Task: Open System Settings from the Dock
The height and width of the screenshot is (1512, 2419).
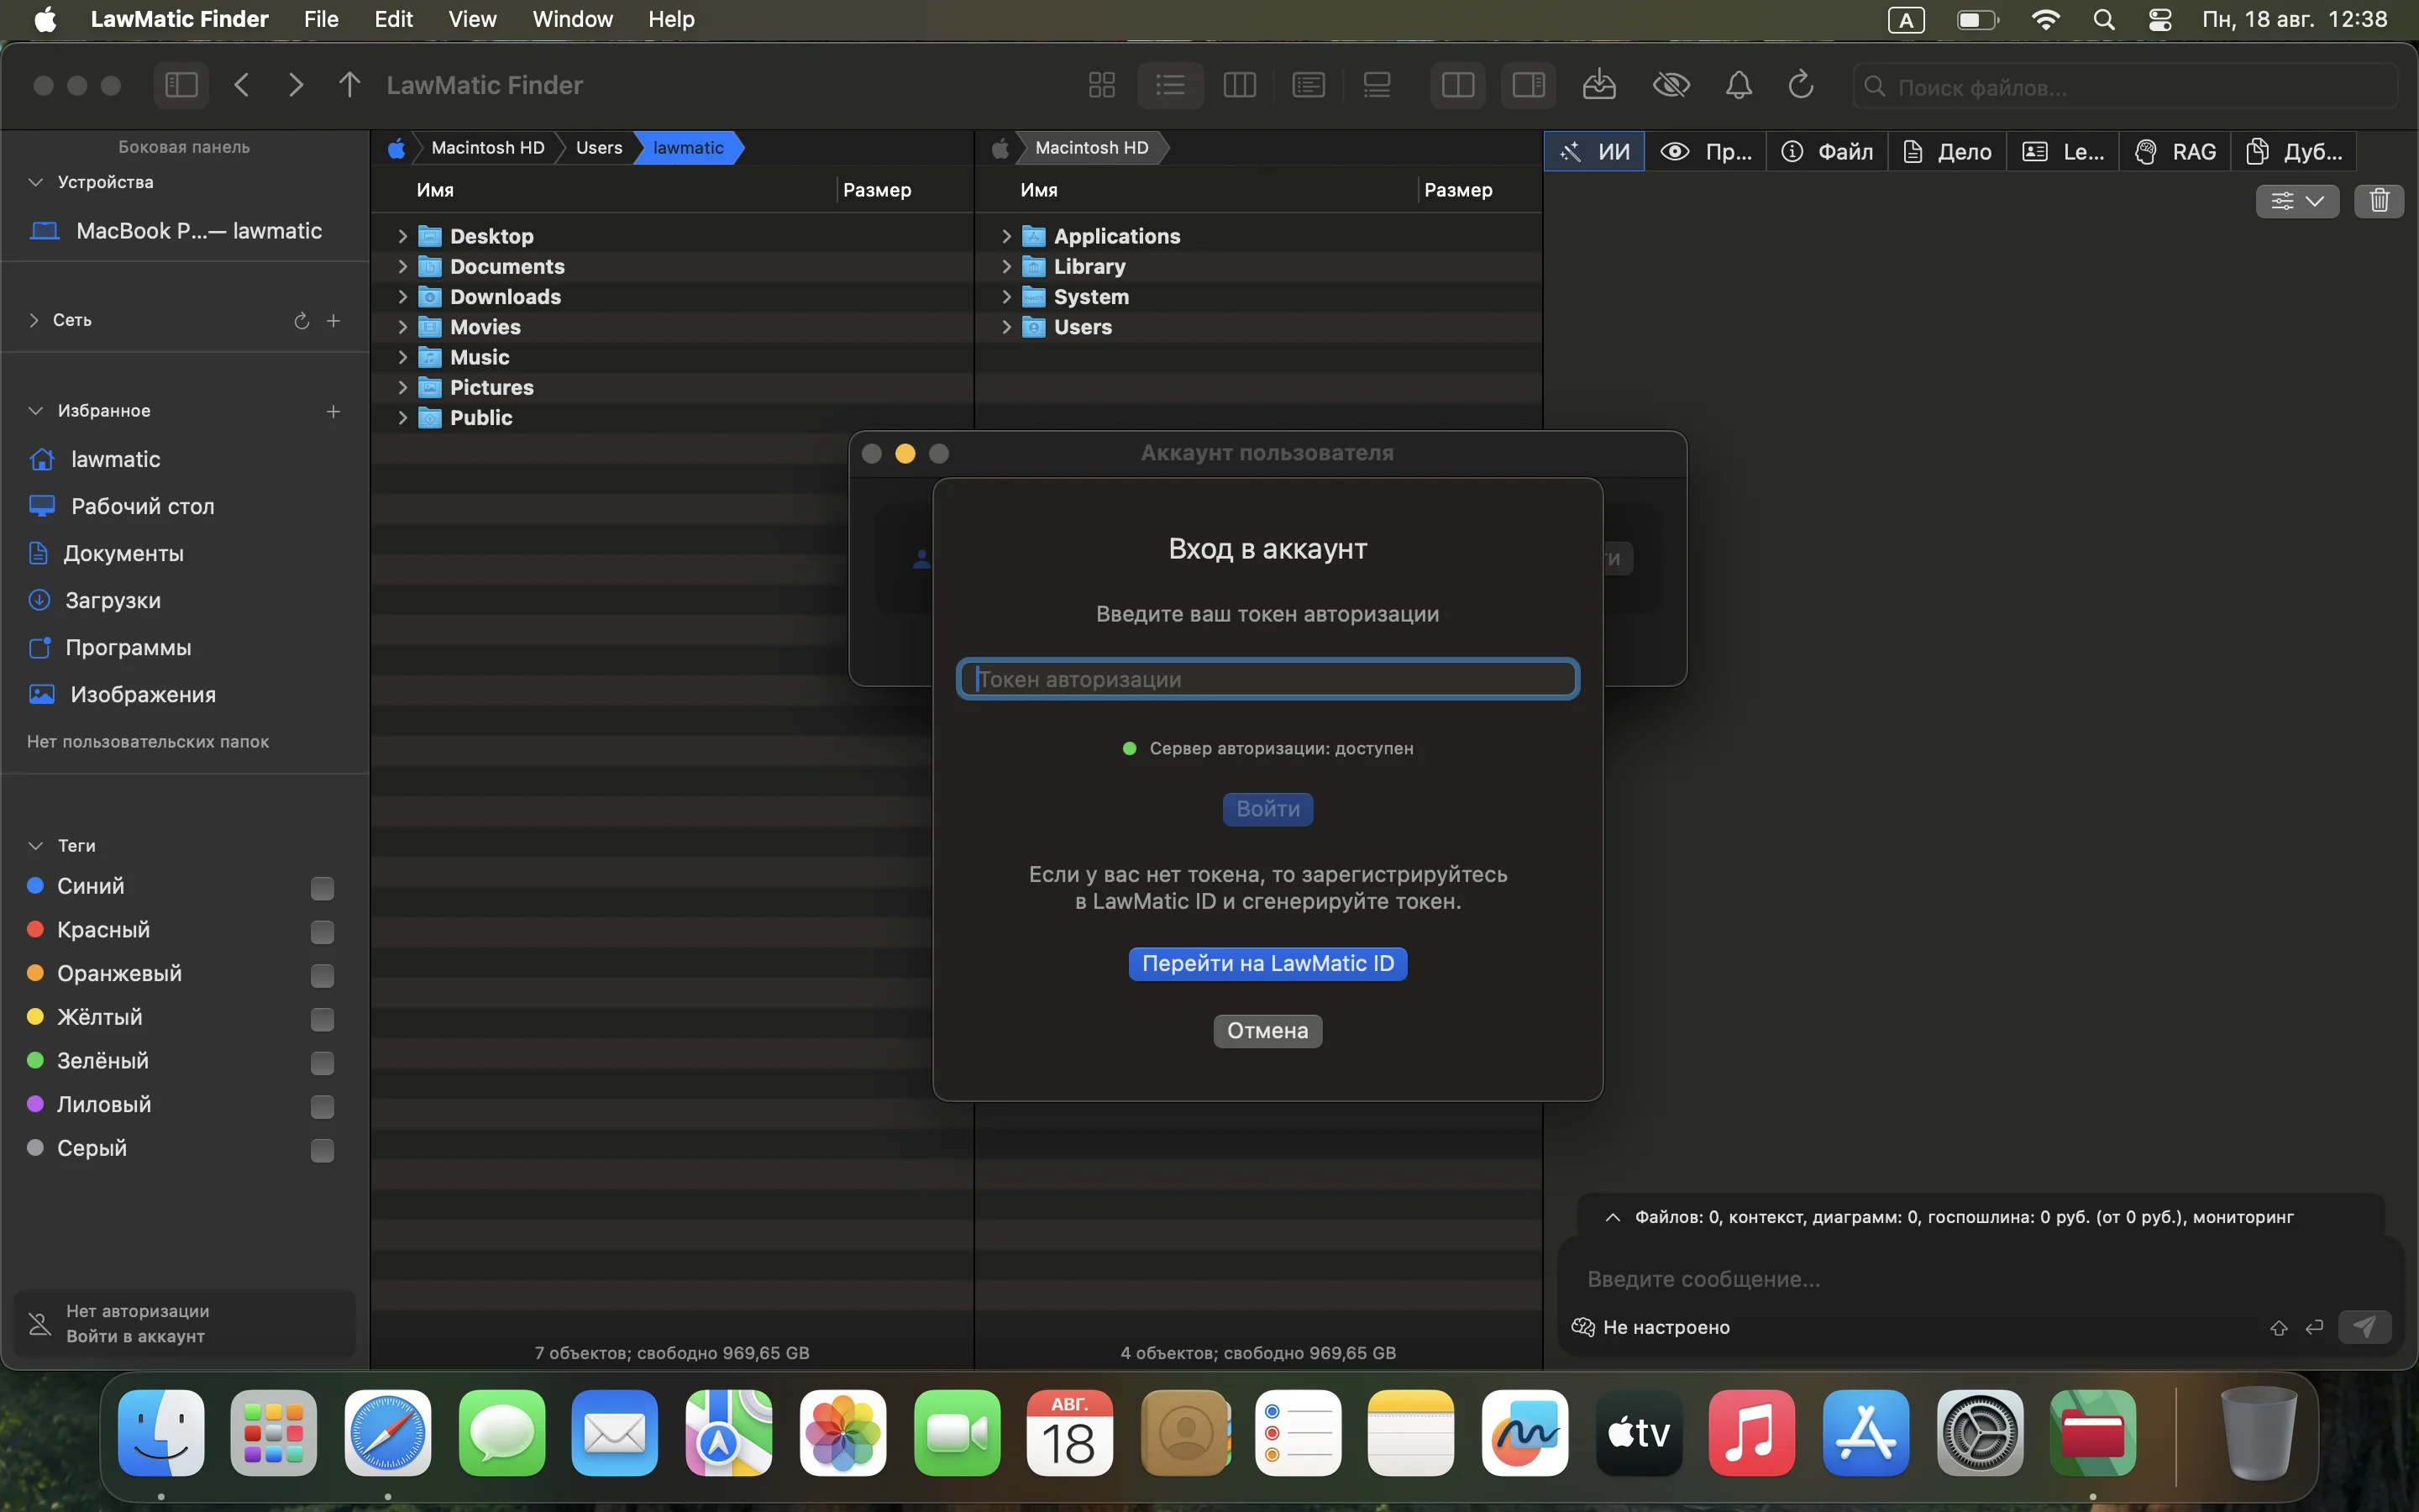Action: point(1981,1432)
